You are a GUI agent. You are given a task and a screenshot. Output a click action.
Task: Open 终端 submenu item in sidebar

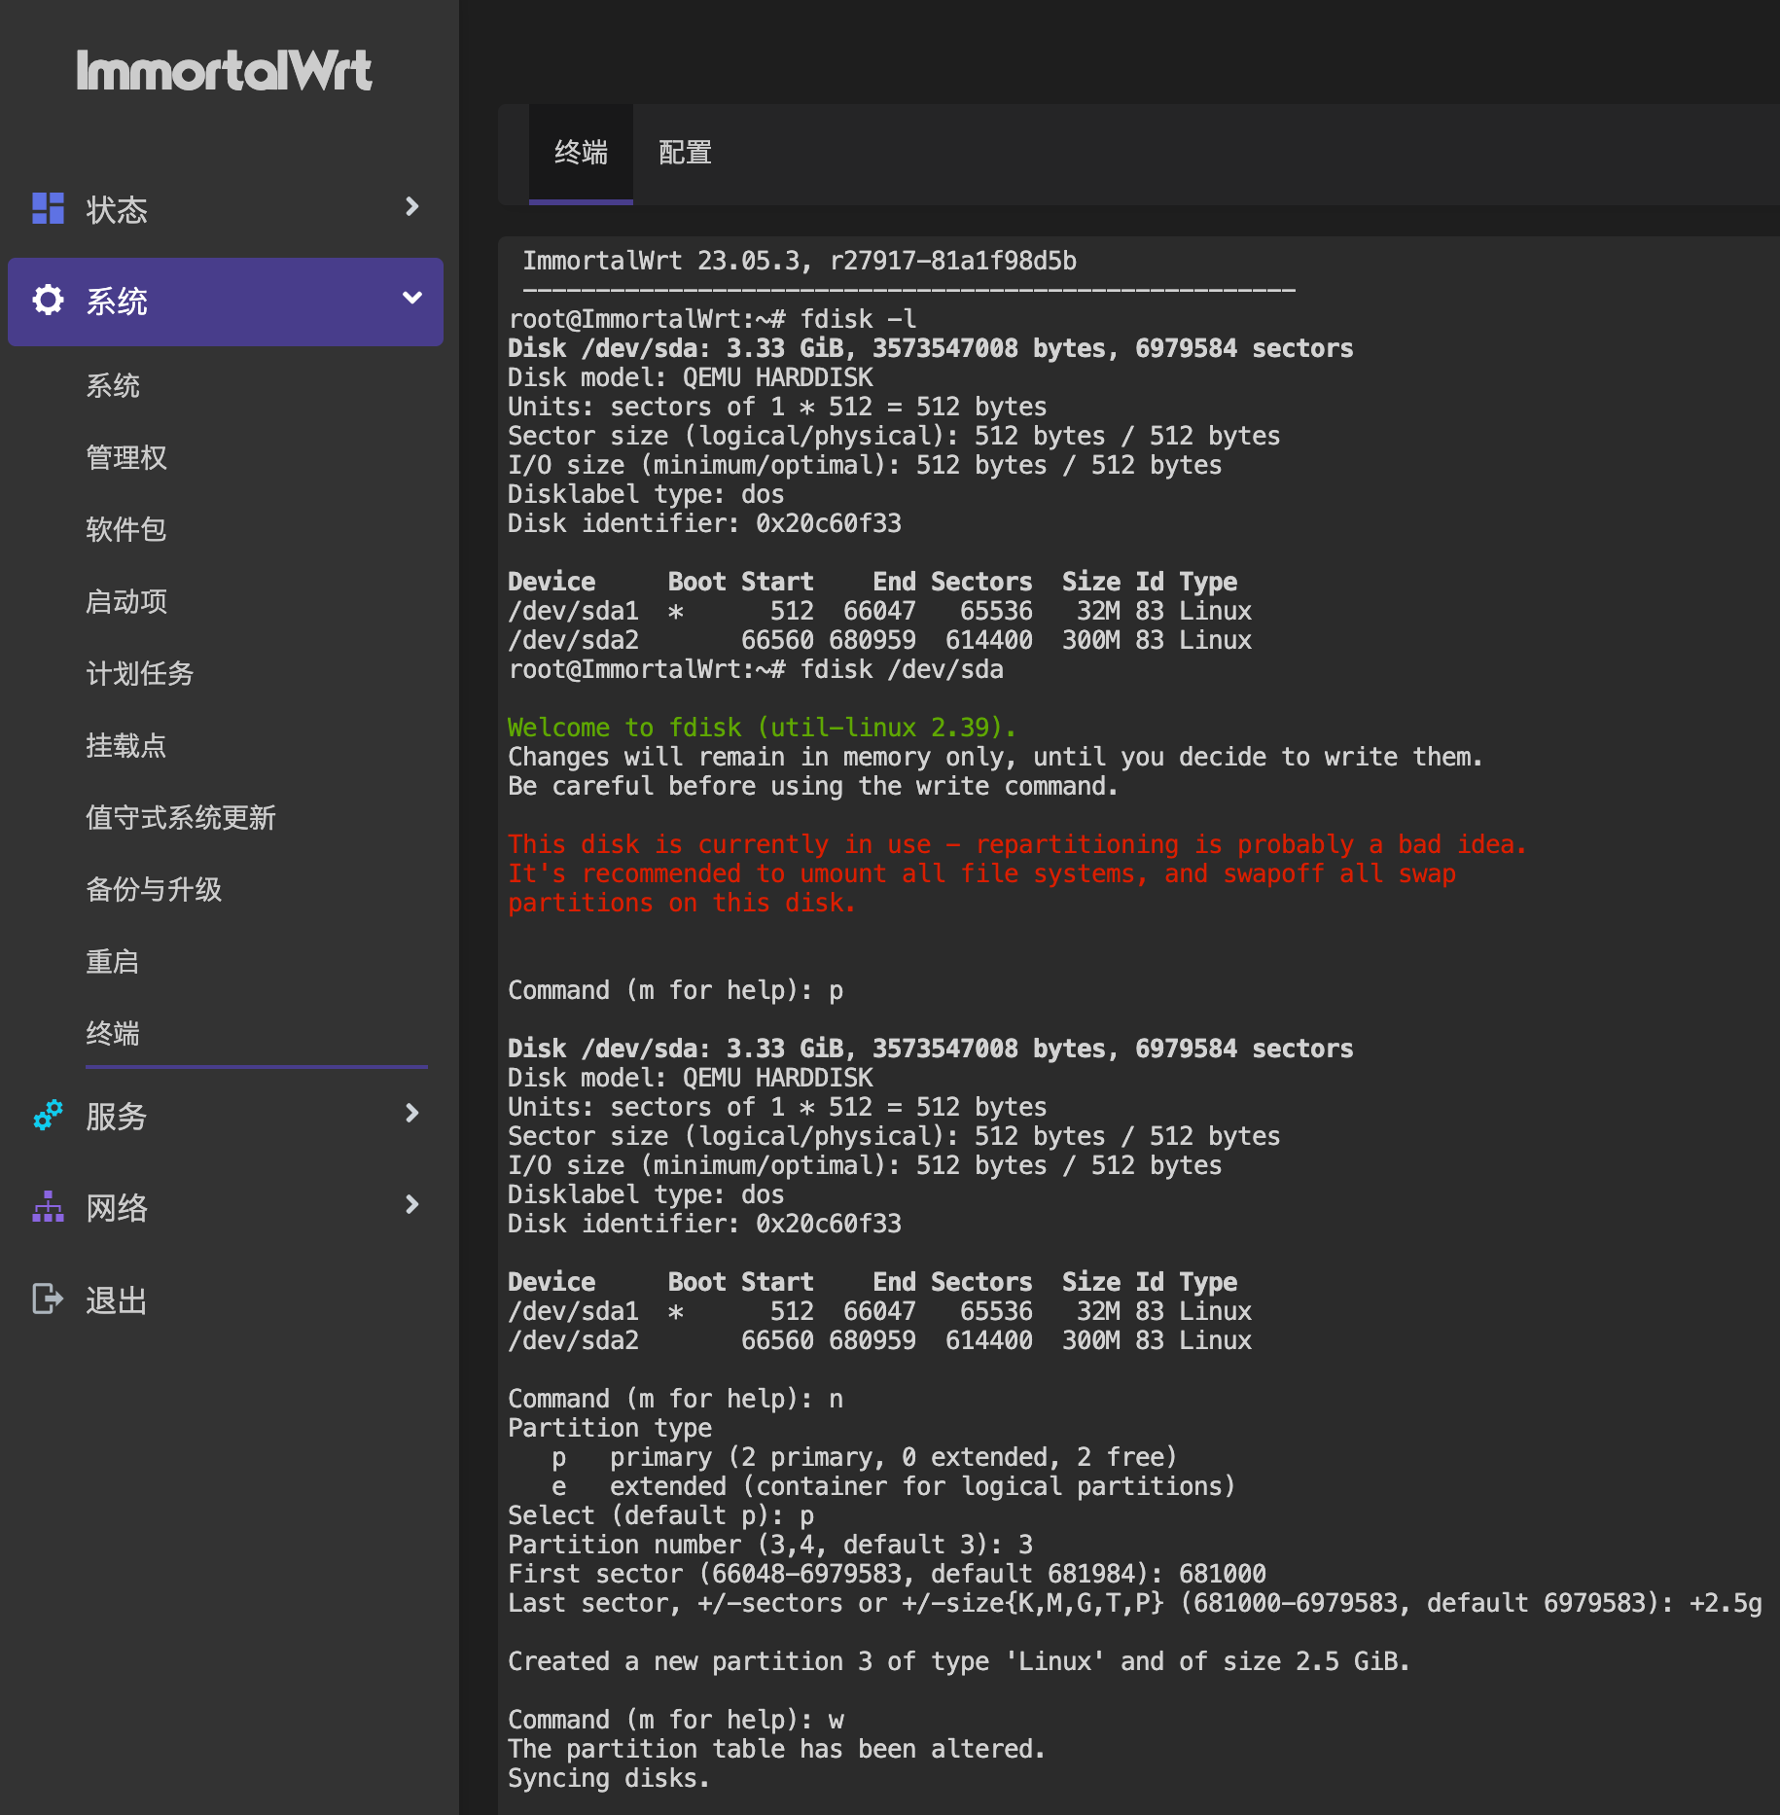tap(113, 1034)
